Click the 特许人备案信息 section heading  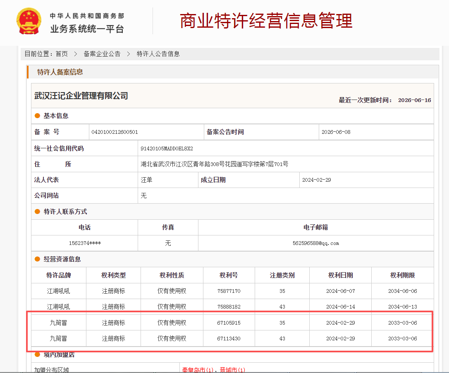(60, 72)
